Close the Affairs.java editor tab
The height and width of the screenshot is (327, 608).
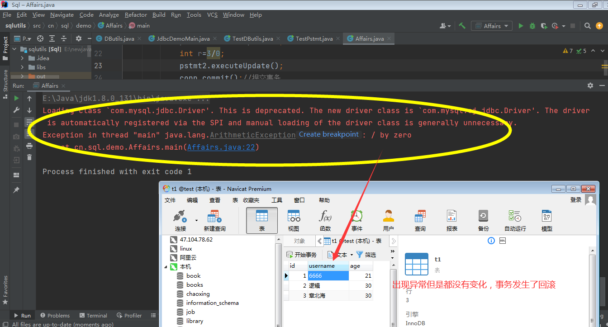[388, 38]
